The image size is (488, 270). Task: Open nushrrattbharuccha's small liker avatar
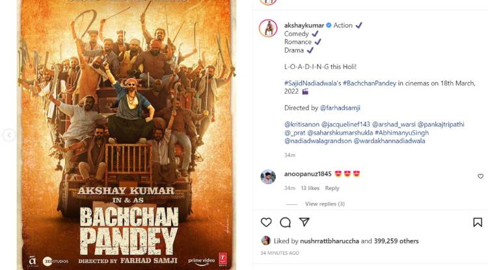[265, 241]
